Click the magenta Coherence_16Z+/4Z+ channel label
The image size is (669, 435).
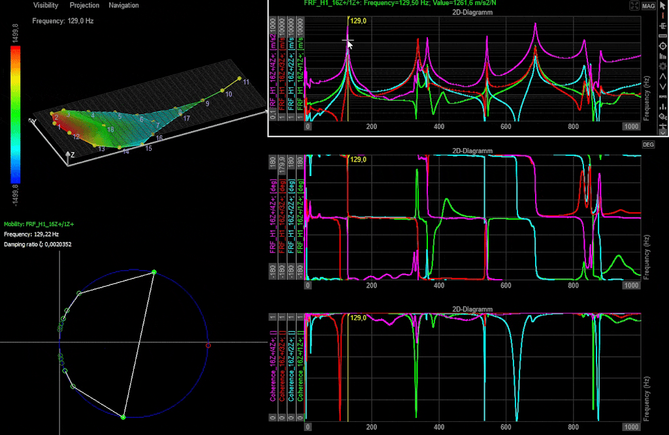pyautogui.click(x=272, y=366)
